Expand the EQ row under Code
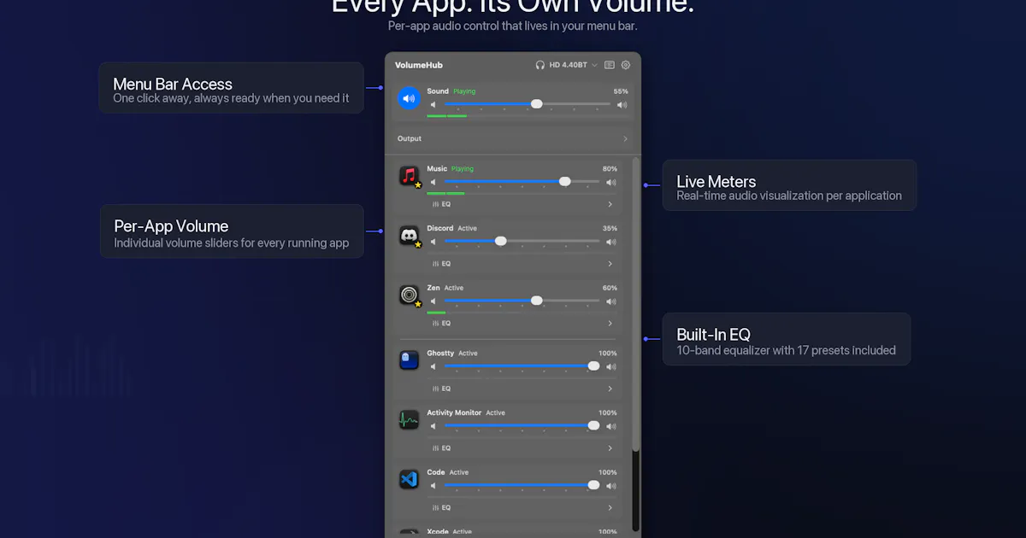The width and height of the screenshot is (1026, 538). [x=522, y=508]
